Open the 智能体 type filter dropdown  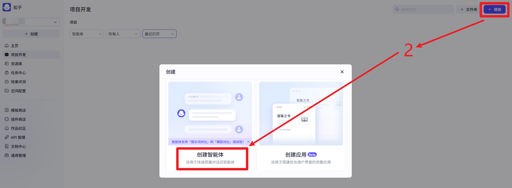tap(87, 34)
